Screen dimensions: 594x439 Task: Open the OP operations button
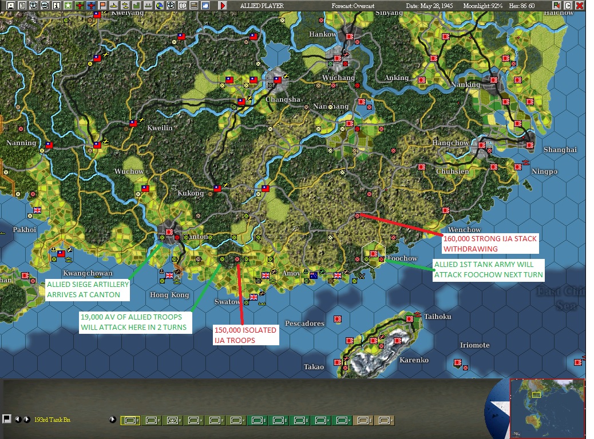point(183,5)
